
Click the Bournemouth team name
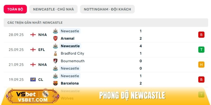[72, 61]
